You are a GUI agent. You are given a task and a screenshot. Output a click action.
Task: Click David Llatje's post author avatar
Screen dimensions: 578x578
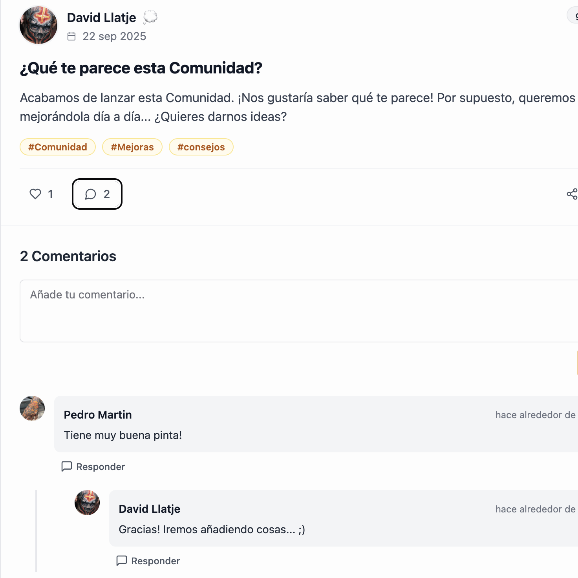coord(38,25)
